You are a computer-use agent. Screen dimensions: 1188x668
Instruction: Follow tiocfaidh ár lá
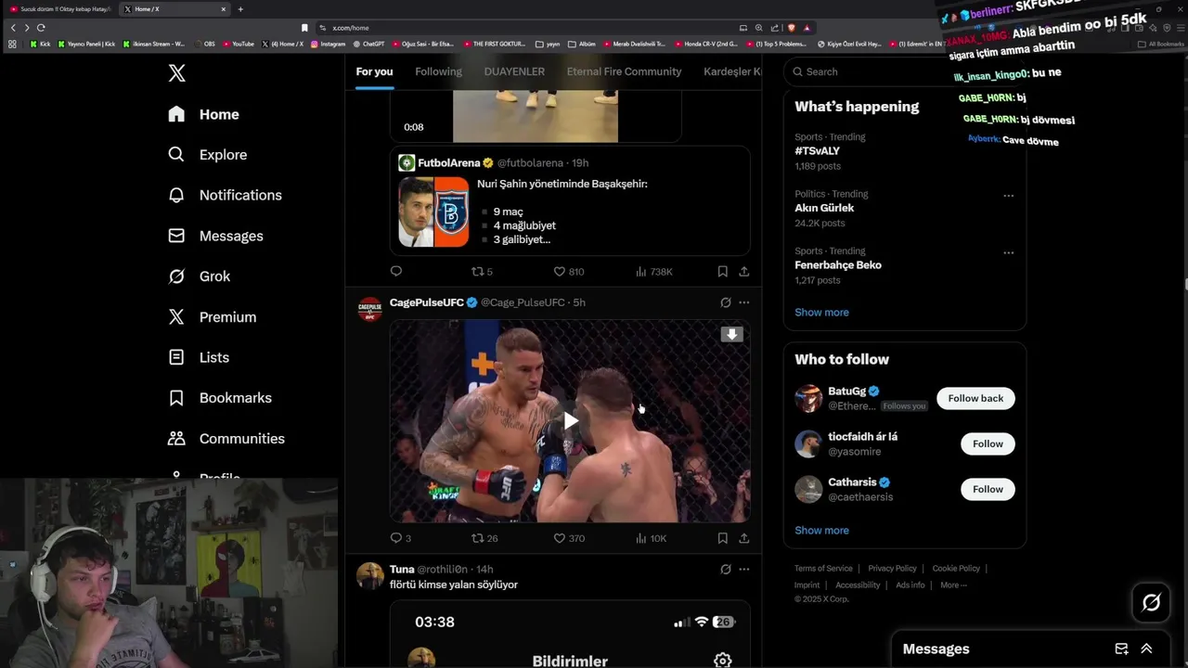(x=988, y=443)
